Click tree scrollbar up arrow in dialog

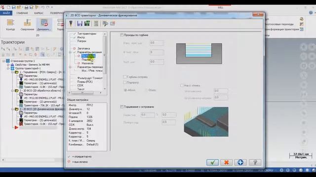[105, 34]
